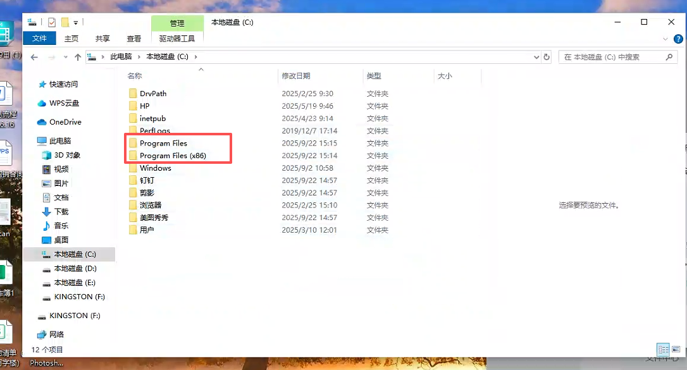Click the search magnifier icon
Image resolution: width=687 pixels, height=370 pixels.
(x=669, y=57)
